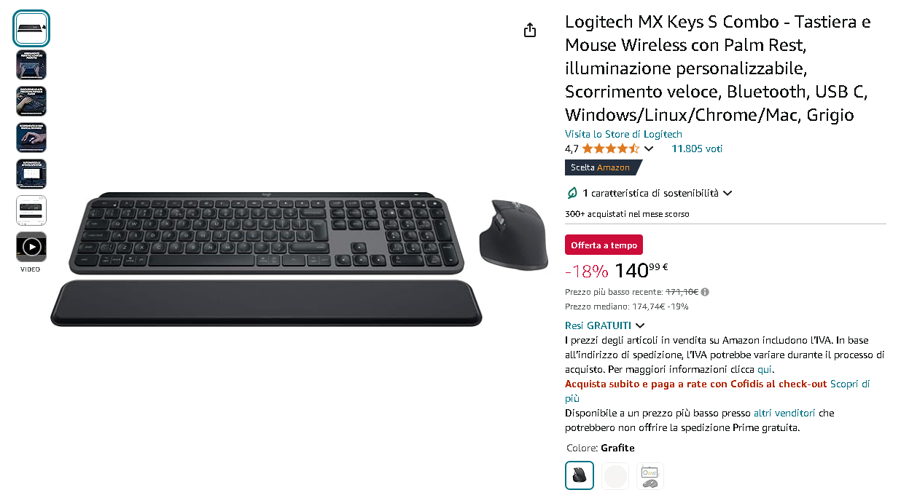Choose the third color option with keyboard image
Screen dimensions: 901x498
click(650, 475)
